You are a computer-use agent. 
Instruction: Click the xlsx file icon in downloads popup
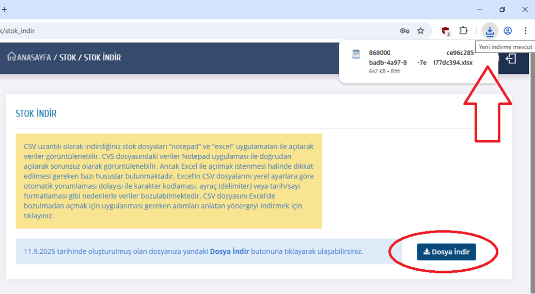click(x=356, y=54)
